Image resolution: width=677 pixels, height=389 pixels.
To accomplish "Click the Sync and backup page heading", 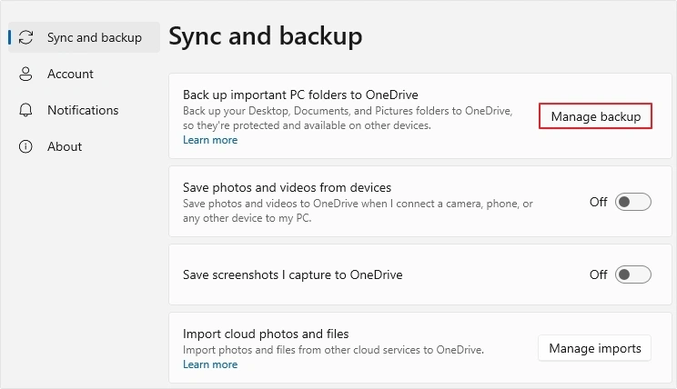I will pos(266,36).
